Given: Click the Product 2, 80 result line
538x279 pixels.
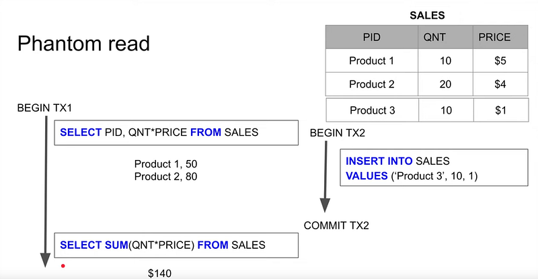Looking at the screenshot, I should coord(165,176).
